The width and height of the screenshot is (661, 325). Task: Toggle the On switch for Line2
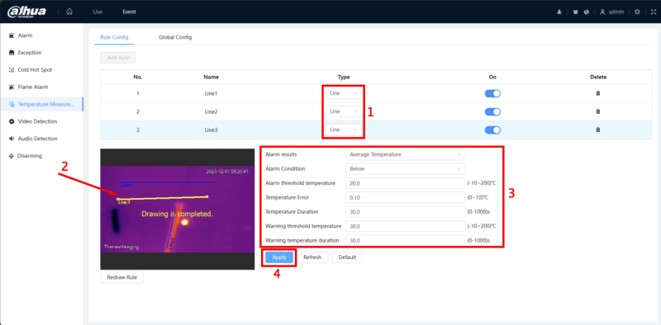492,111
